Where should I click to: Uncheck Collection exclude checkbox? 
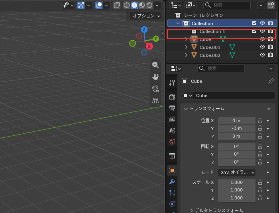coord(254,23)
